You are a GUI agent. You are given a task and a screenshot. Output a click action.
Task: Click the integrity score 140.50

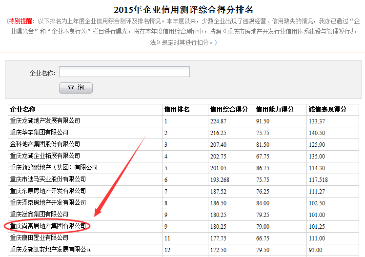317,133
